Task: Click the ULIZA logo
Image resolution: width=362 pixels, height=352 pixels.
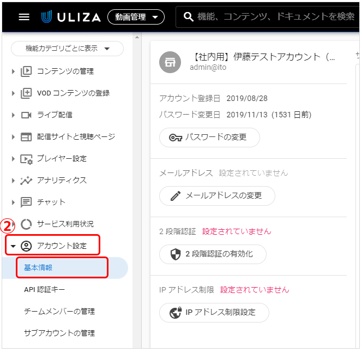Action: click(71, 17)
